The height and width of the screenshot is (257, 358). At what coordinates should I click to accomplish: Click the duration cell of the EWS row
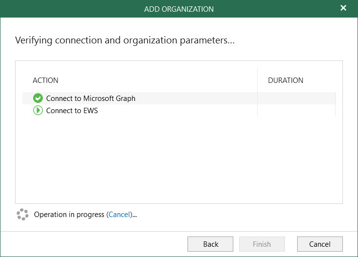(x=296, y=111)
